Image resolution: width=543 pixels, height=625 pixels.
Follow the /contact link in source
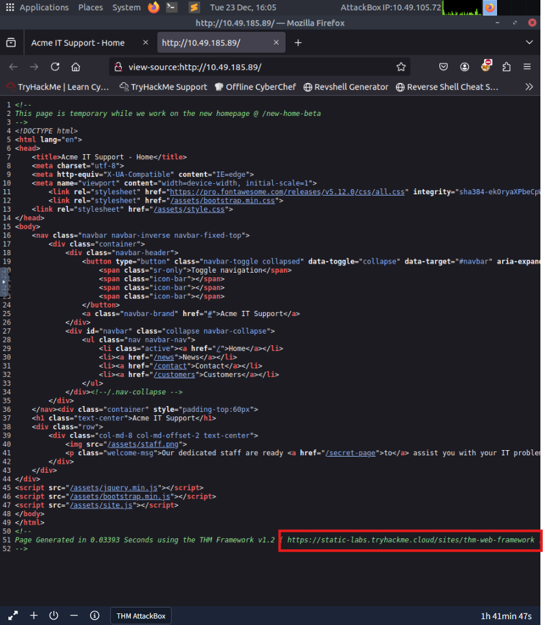click(x=170, y=366)
